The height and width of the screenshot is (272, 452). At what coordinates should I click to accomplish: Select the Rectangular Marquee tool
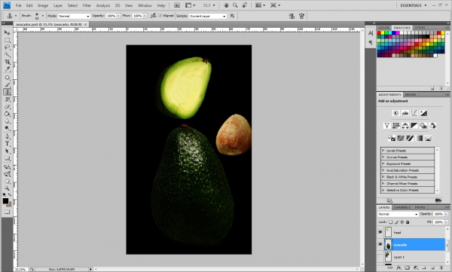[8, 40]
